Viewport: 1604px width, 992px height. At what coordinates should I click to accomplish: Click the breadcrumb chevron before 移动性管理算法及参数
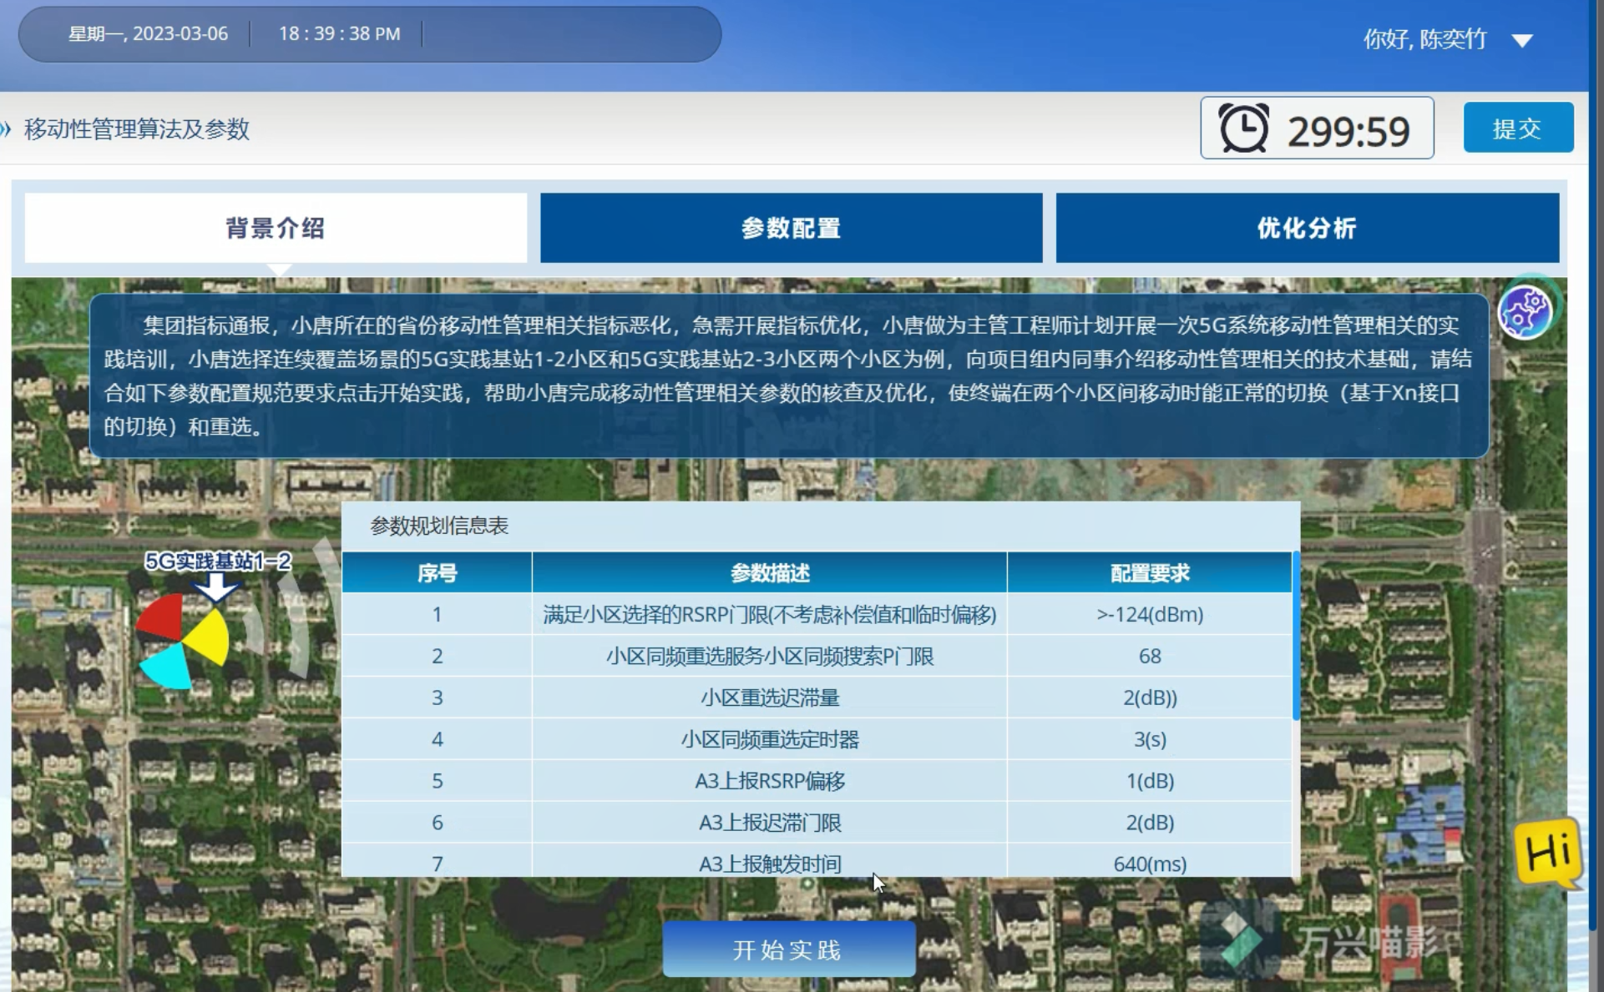point(7,129)
